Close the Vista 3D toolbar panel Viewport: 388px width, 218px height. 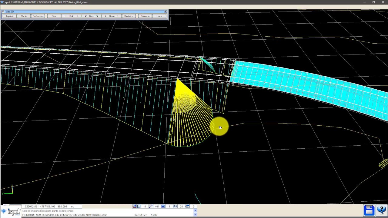166,12
